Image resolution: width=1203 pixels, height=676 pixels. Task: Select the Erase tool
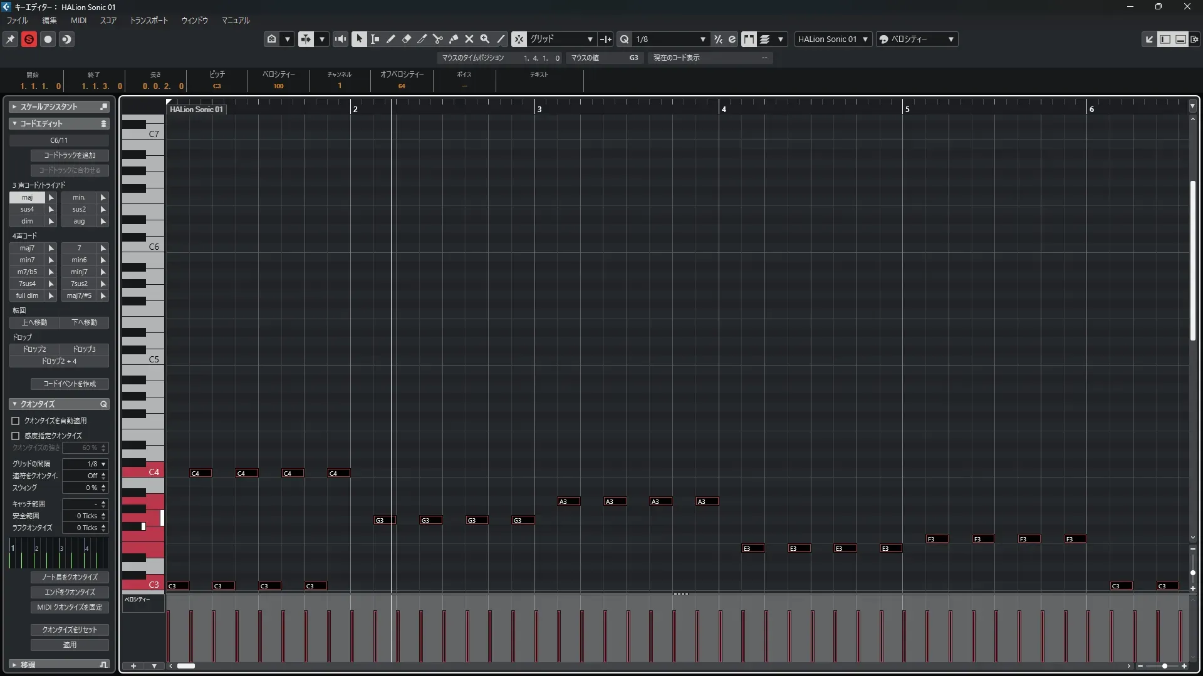406,39
